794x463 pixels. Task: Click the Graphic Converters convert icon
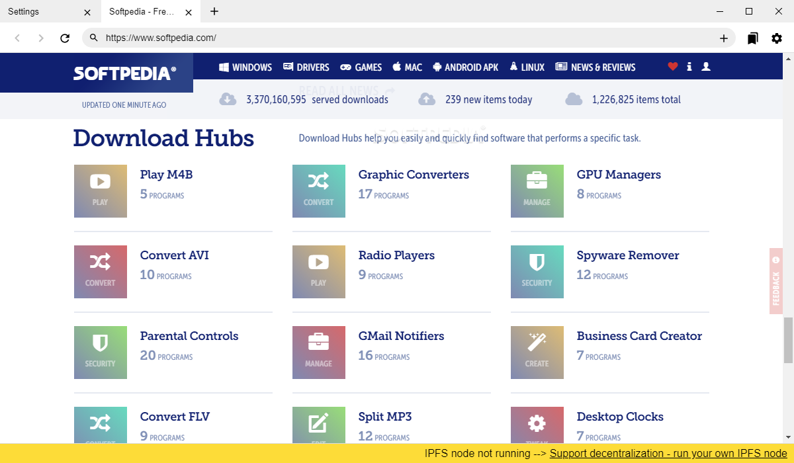click(x=319, y=191)
